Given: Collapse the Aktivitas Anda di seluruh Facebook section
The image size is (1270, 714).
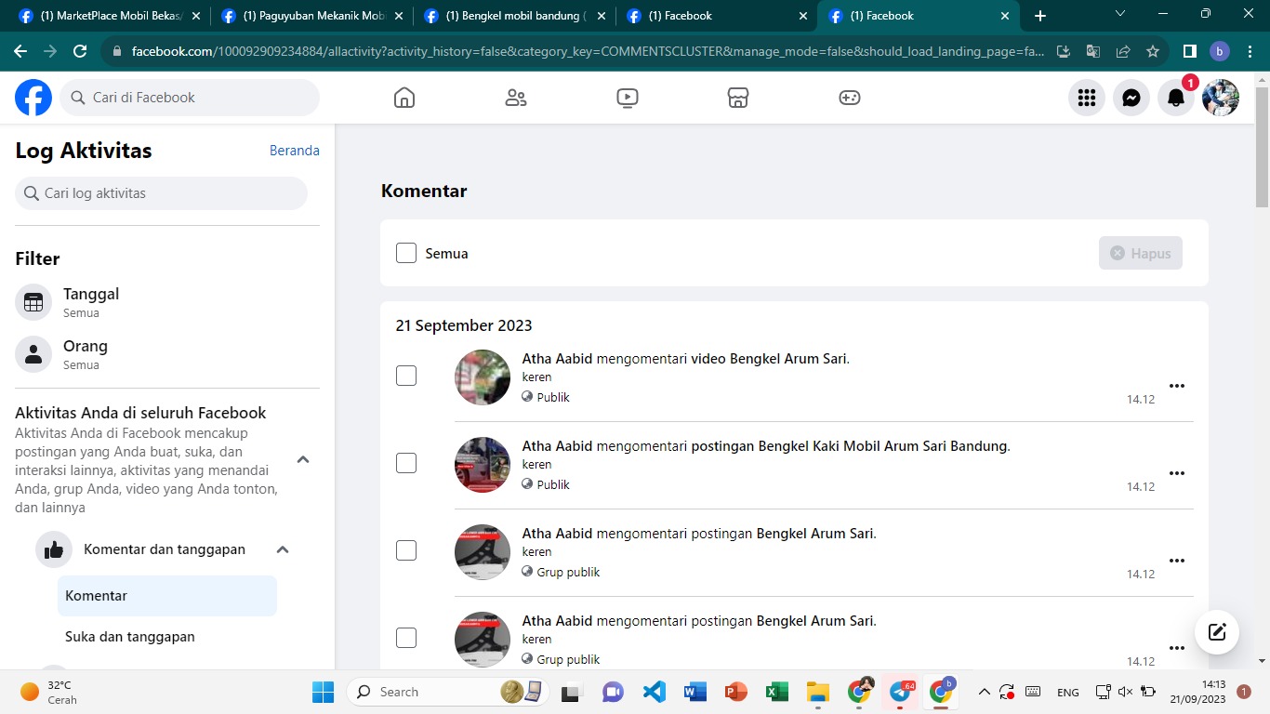Looking at the screenshot, I should pyautogui.click(x=303, y=459).
